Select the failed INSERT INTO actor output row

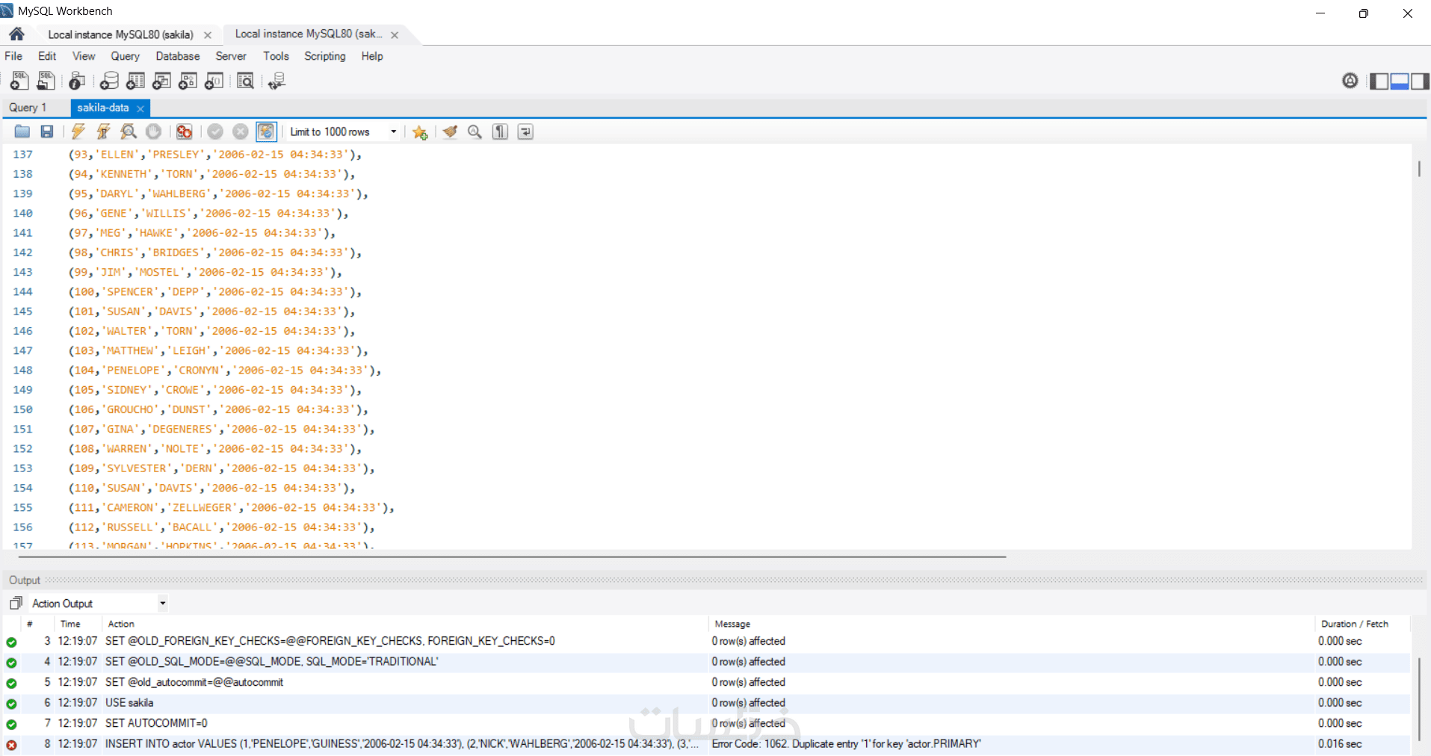tap(706, 744)
